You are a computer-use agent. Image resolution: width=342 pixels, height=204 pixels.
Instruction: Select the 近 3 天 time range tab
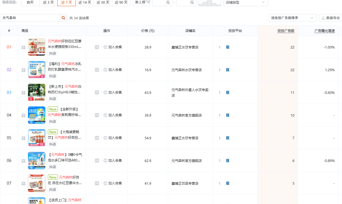tap(48, 2)
